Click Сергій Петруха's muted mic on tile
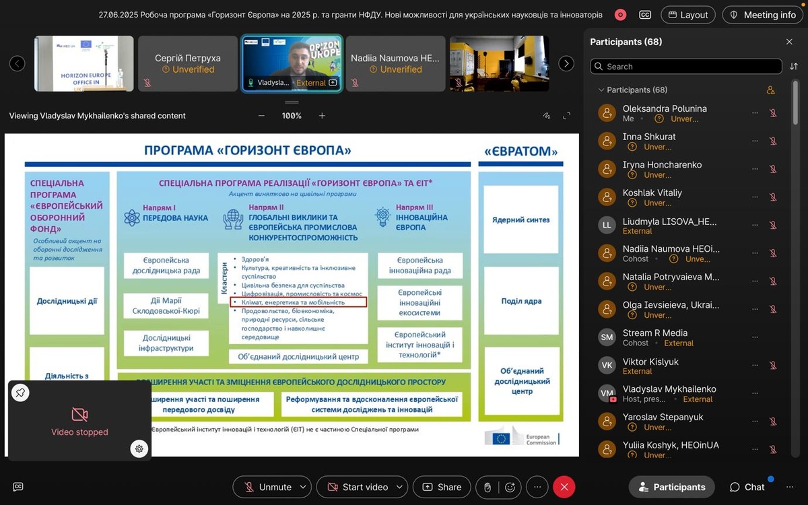 tap(147, 83)
